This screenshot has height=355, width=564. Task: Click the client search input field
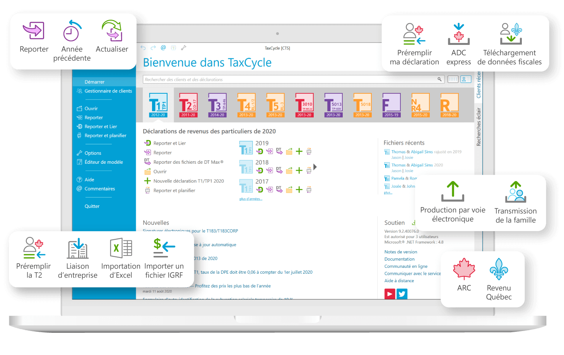[294, 79]
